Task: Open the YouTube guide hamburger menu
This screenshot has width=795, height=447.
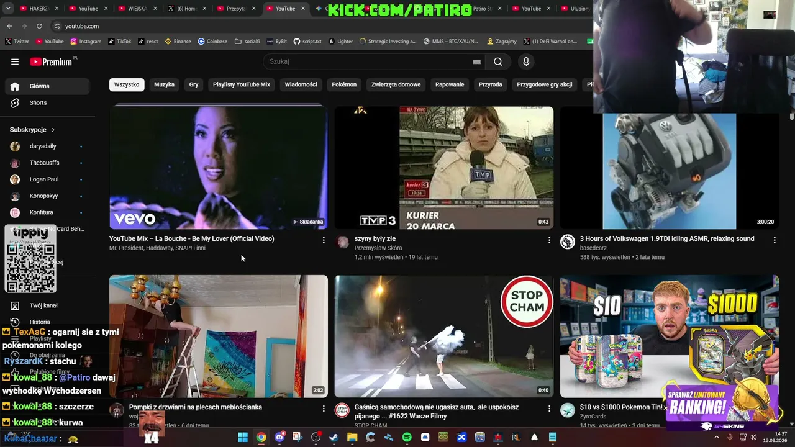Action: tap(15, 61)
